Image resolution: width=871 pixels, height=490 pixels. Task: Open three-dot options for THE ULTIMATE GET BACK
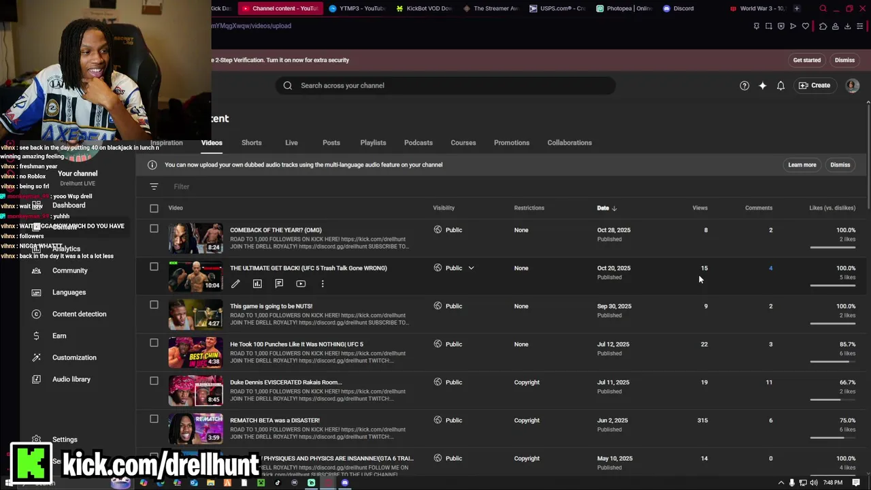click(323, 284)
